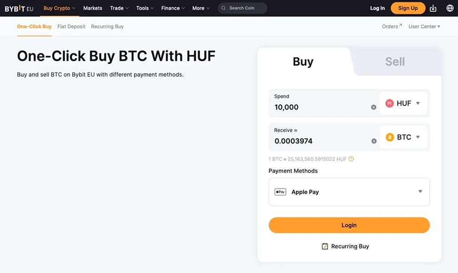Click the exchange rate help question icon

[x=351, y=159]
